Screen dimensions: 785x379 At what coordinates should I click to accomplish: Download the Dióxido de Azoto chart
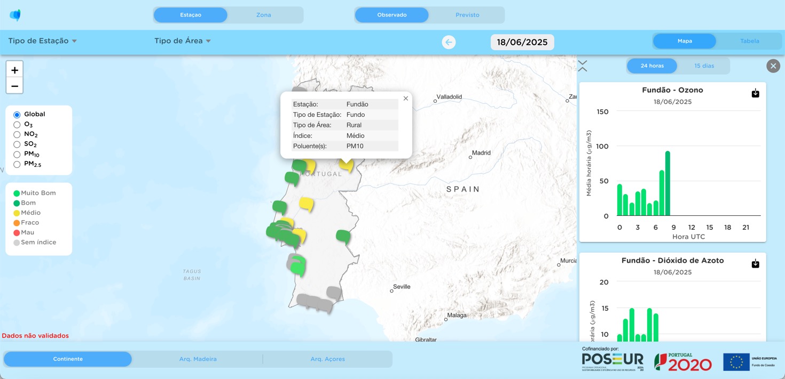[755, 264]
